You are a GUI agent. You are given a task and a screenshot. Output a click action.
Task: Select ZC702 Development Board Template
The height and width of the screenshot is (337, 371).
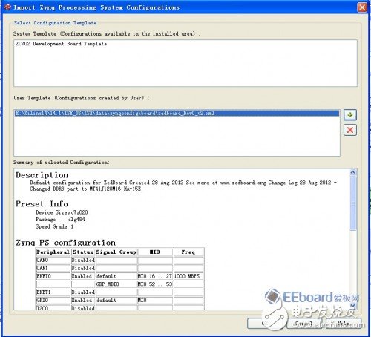(61, 44)
